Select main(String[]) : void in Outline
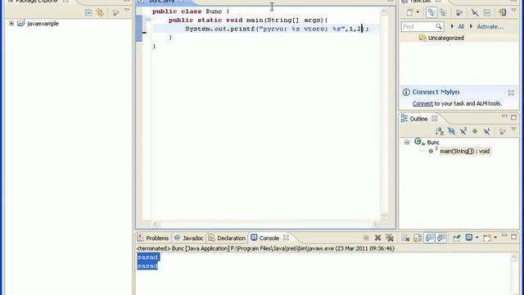This screenshot has height=295, width=524. (x=464, y=151)
